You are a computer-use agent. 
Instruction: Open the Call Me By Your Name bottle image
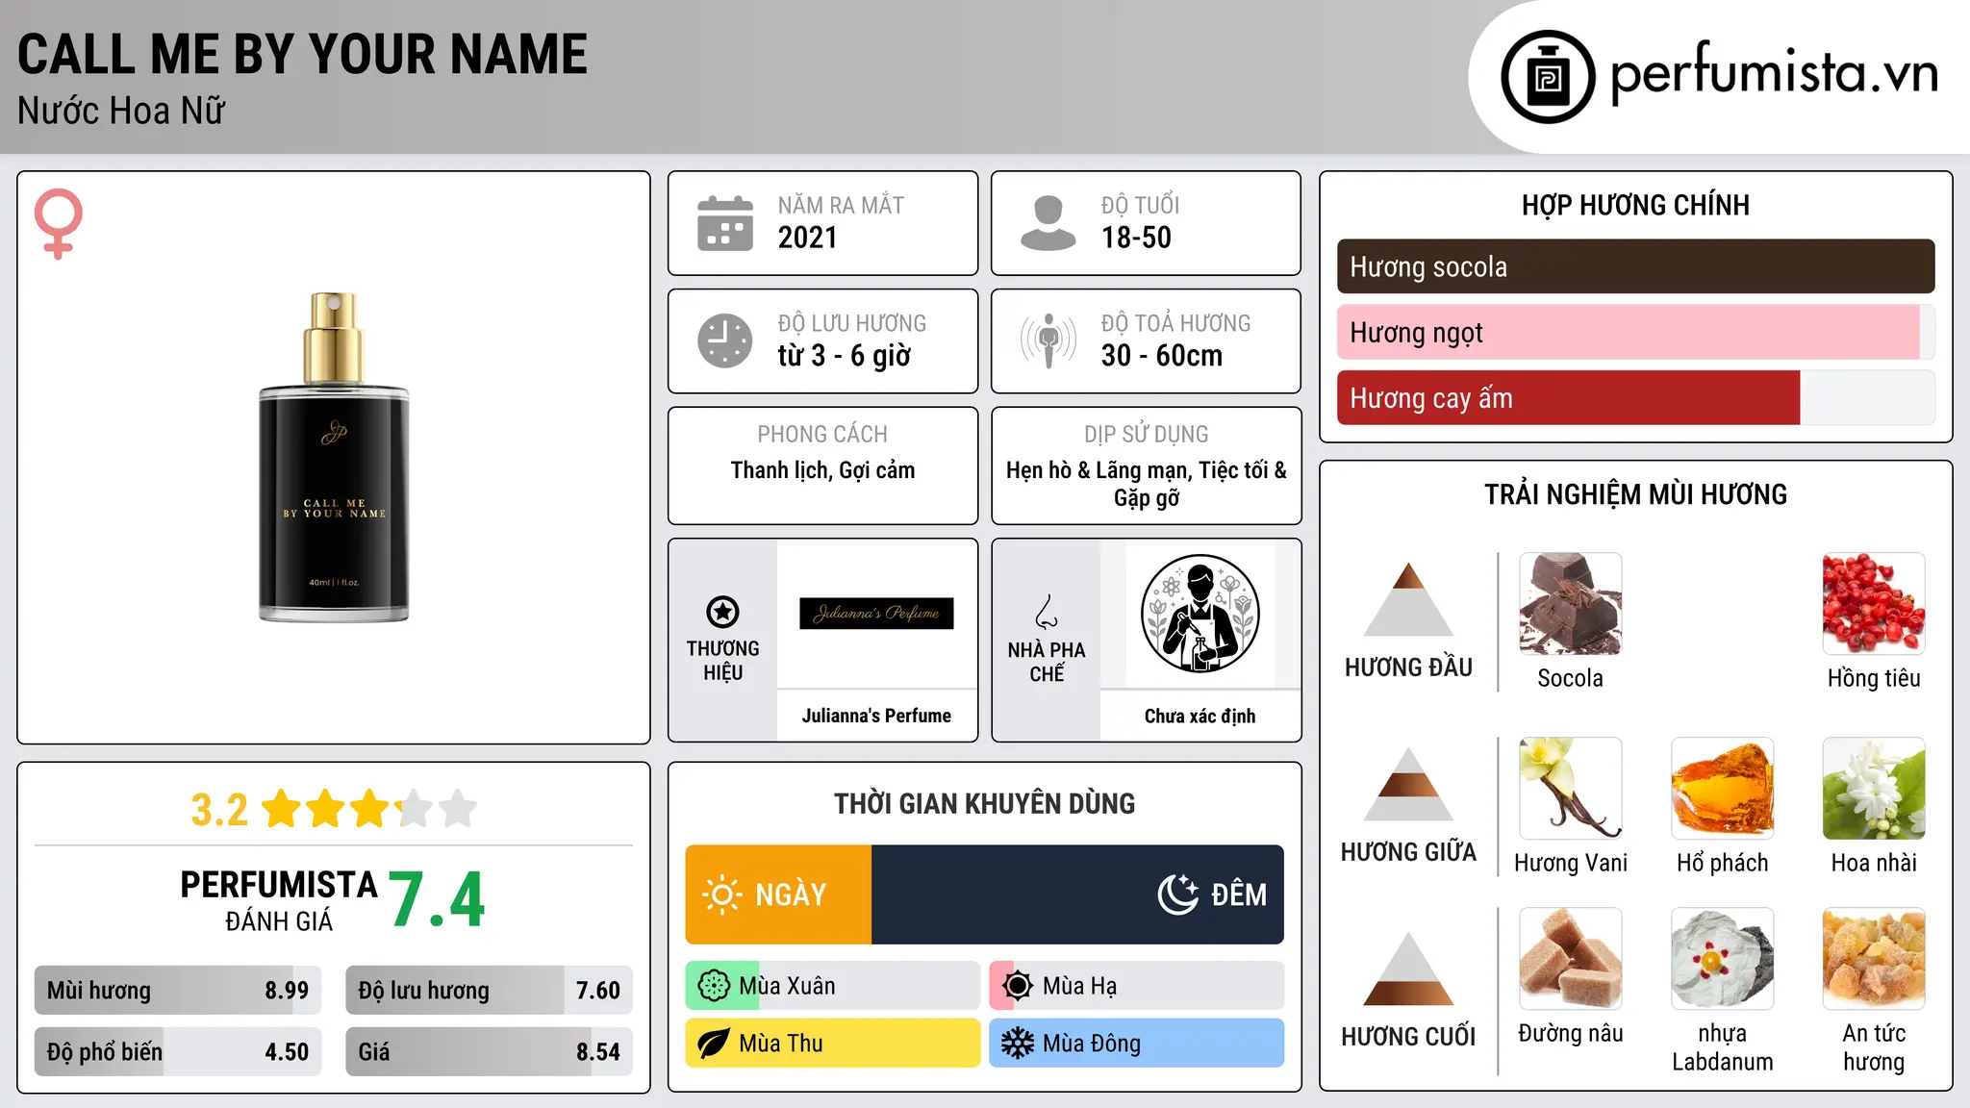(334, 457)
